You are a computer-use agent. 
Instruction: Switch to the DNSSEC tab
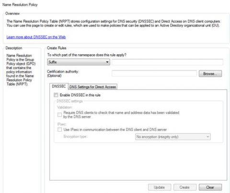coord(59,86)
